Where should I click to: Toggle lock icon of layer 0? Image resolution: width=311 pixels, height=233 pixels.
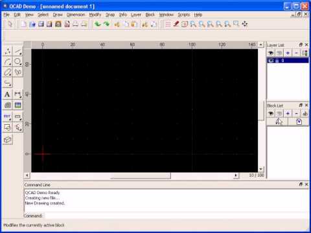pos(277,61)
